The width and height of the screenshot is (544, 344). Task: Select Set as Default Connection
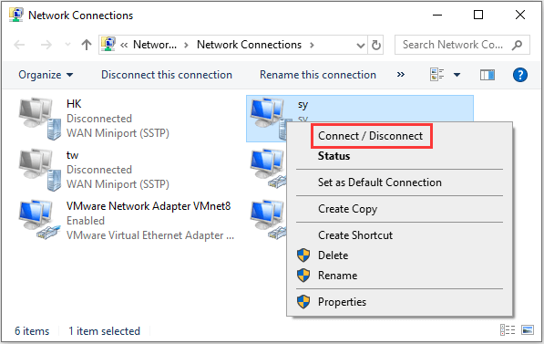(x=380, y=182)
